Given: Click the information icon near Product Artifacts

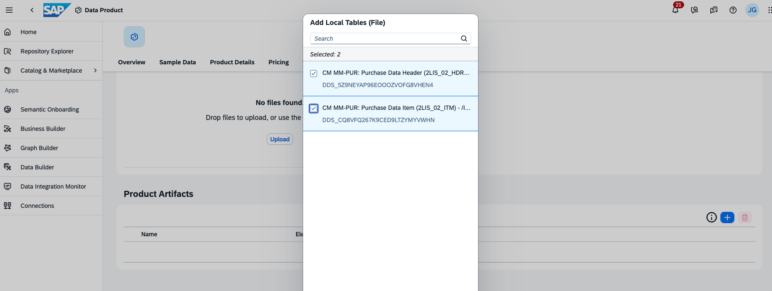Looking at the screenshot, I should coord(711,217).
